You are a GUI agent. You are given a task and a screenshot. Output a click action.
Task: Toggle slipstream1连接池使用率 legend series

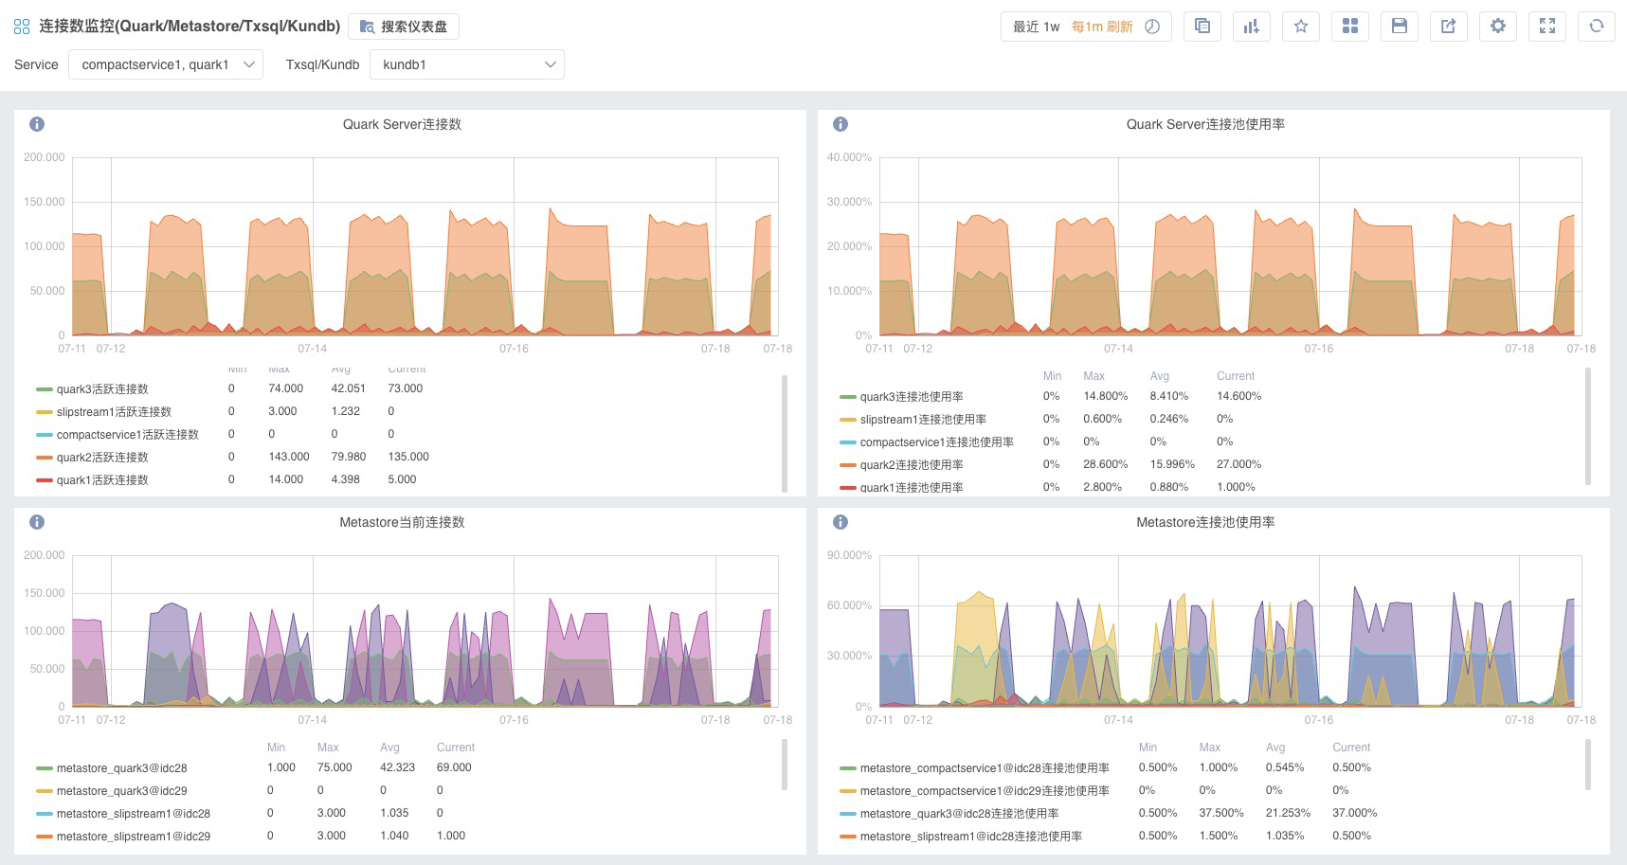coord(923,419)
